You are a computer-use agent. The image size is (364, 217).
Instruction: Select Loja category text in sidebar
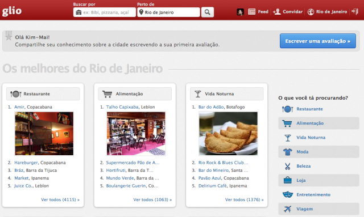(x=301, y=180)
